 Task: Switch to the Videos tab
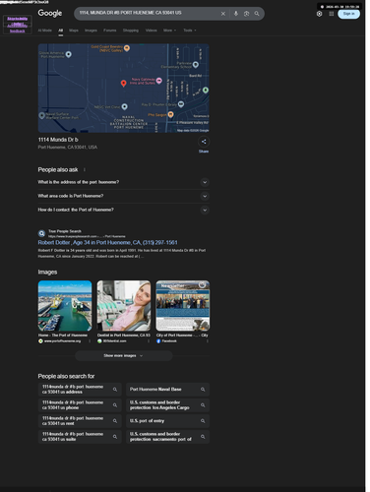pos(152,31)
